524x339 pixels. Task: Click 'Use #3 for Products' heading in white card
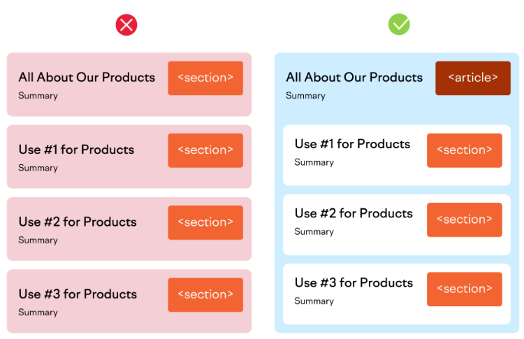[354, 283]
